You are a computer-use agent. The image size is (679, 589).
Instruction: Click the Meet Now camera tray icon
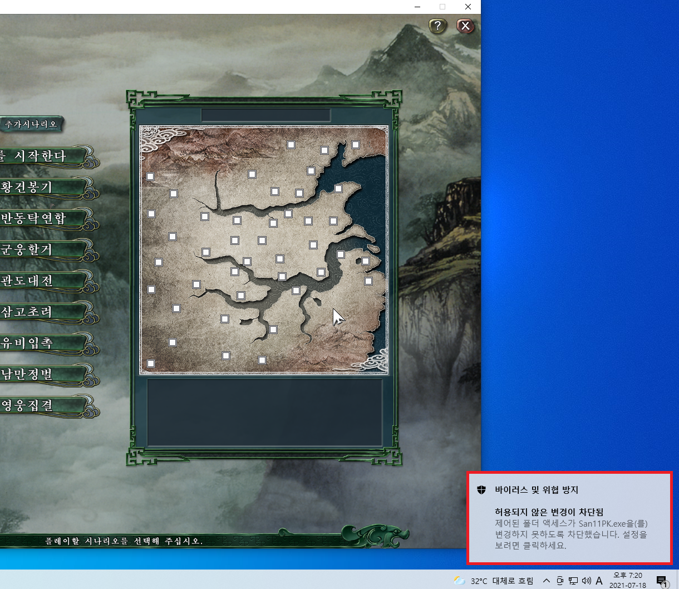[x=560, y=581]
